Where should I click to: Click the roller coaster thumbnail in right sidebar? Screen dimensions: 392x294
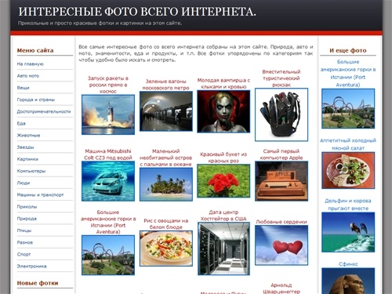(348, 108)
